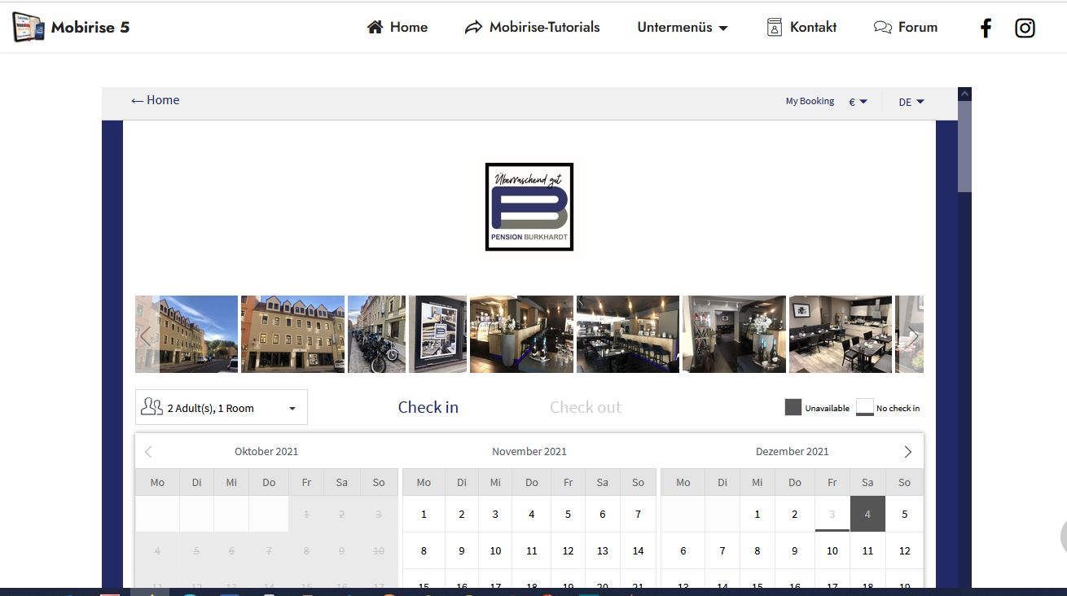1067x596 pixels.
Task: Open the 2 Adult(s), 1 Room selector
Action: [x=221, y=408]
